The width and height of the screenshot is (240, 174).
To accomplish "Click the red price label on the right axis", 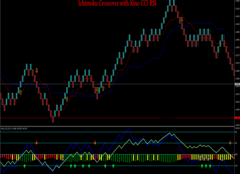I will (237, 118).
